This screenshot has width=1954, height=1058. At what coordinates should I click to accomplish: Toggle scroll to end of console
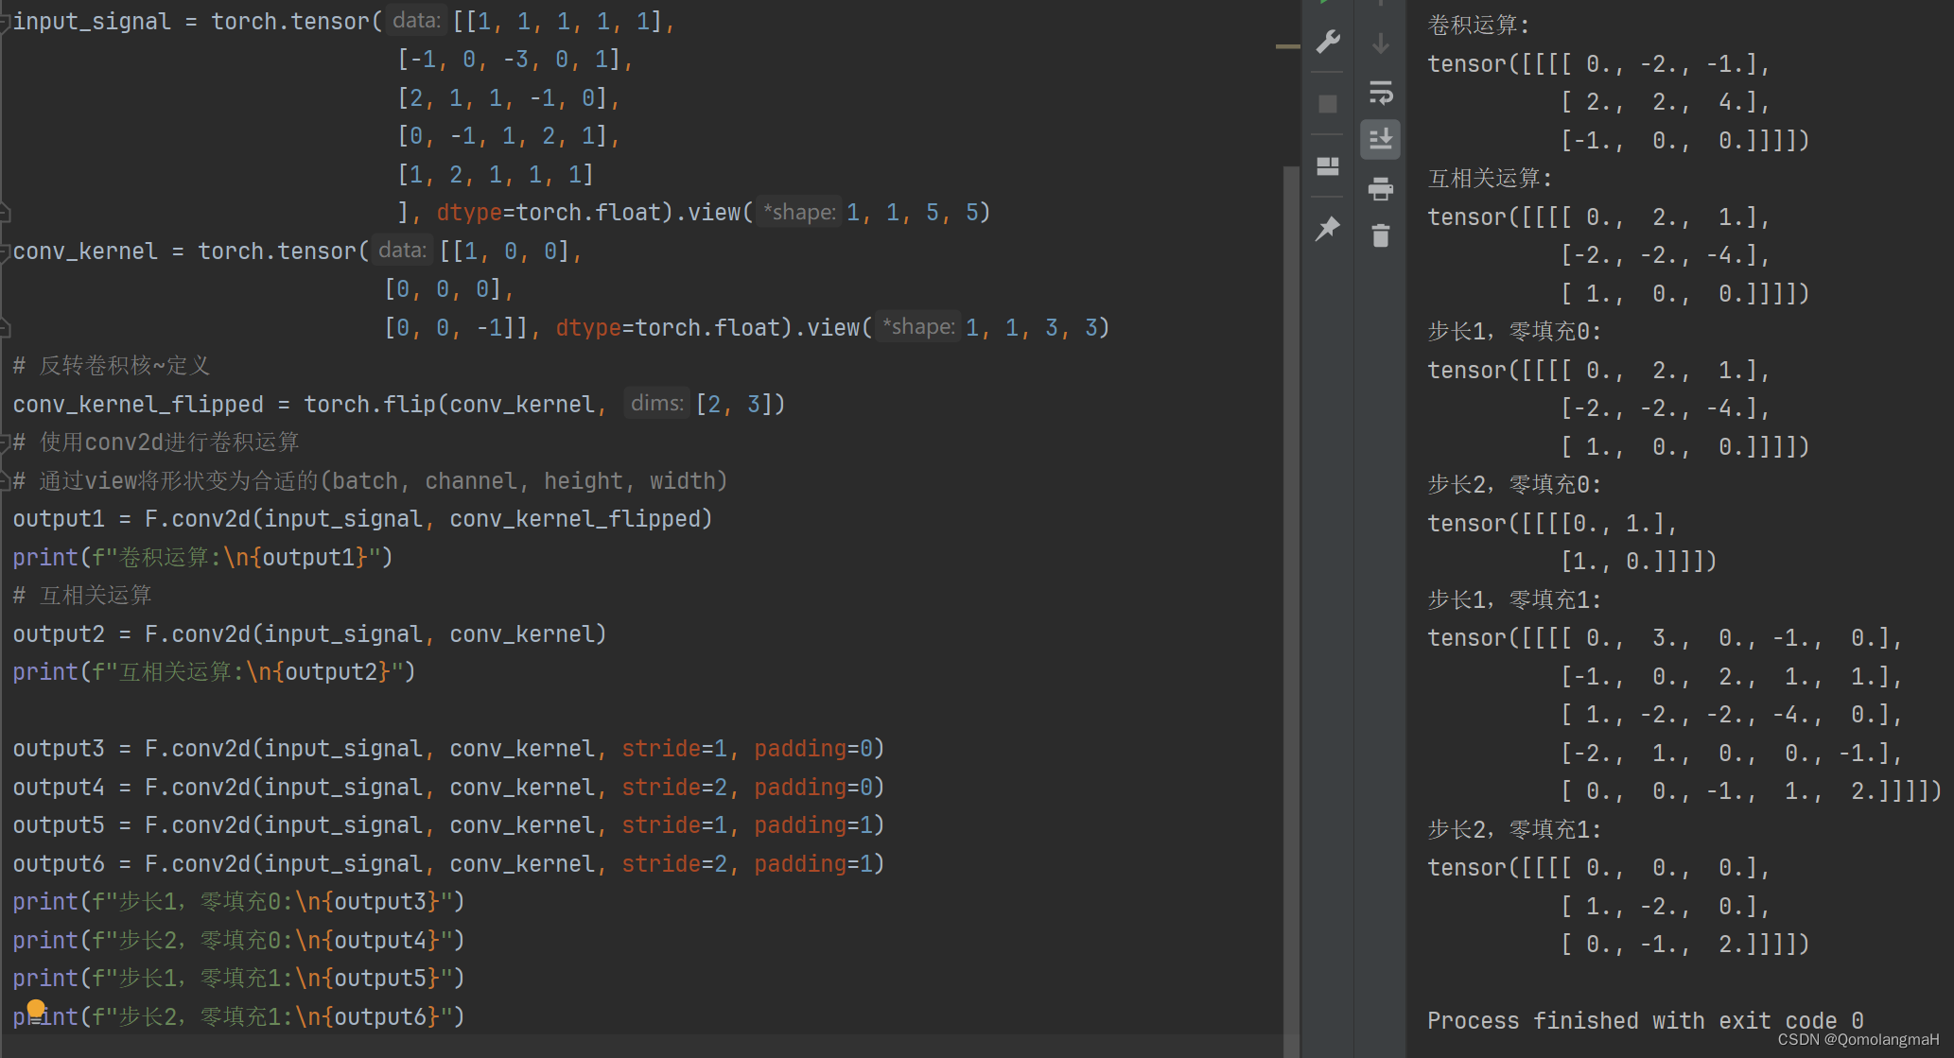coord(1381,139)
